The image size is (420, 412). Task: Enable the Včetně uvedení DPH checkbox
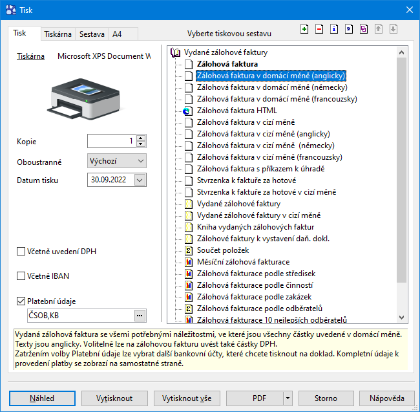pyautogui.click(x=21, y=252)
